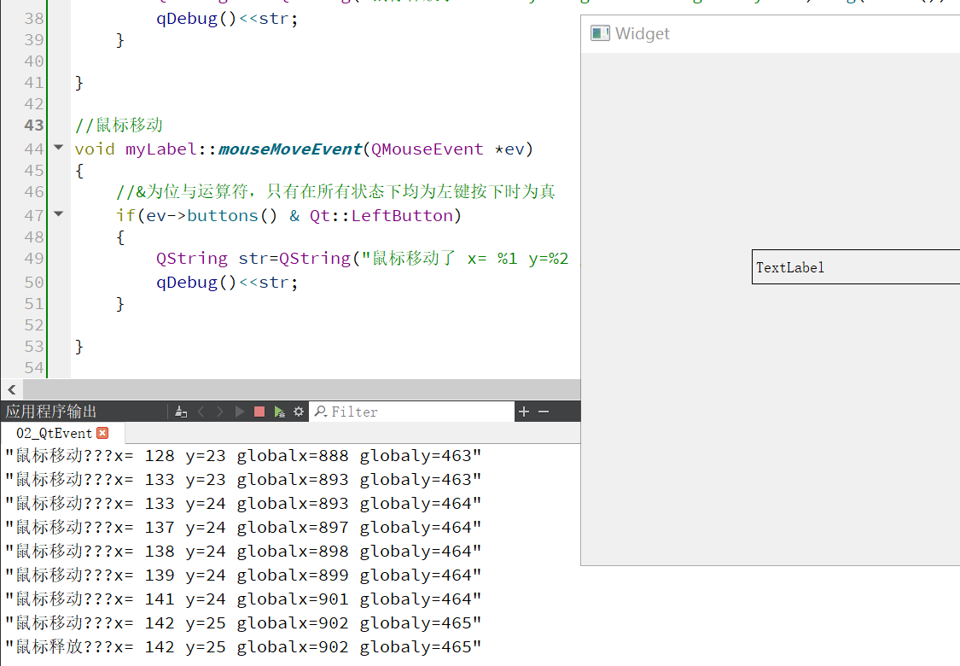Click the 鼠标释放 output line

point(243,647)
